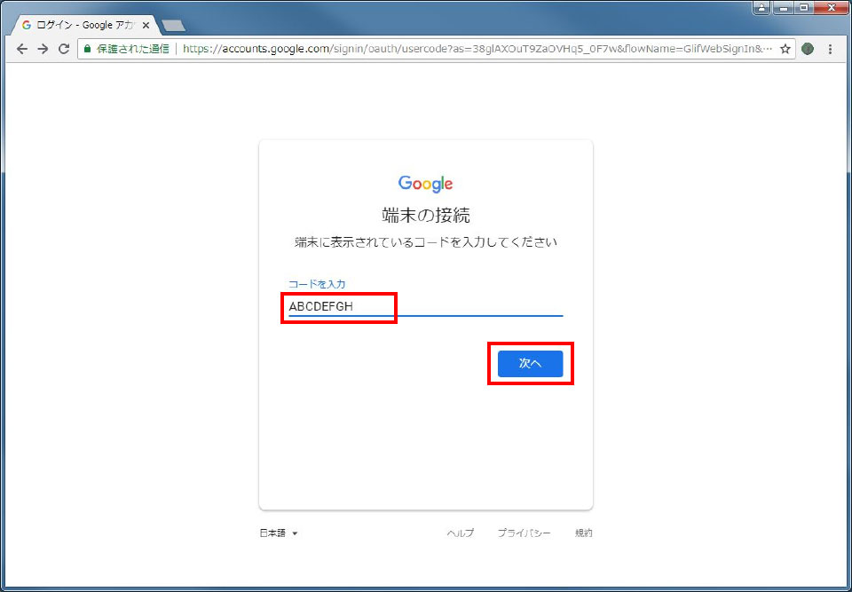Go forward to the next page
Screen dimensions: 852x592
click(x=43, y=49)
